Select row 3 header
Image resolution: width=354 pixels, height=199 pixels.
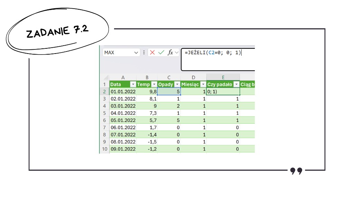[104, 99]
